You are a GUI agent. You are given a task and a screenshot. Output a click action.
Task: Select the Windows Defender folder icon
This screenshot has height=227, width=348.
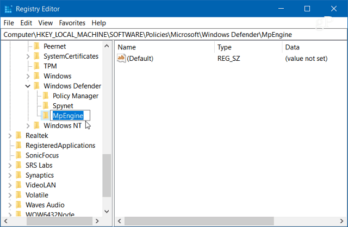pyautogui.click(x=36, y=86)
